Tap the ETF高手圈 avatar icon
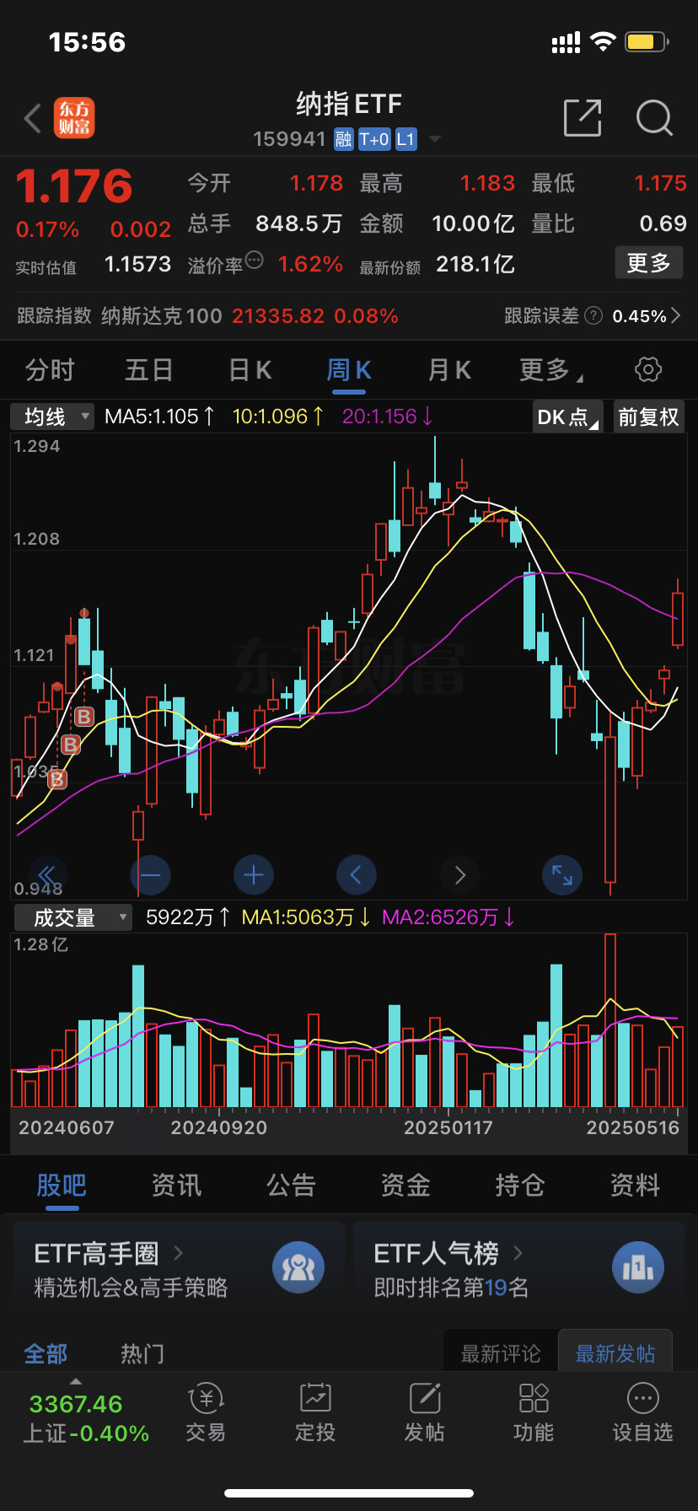698x1511 pixels. coord(298,1267)
